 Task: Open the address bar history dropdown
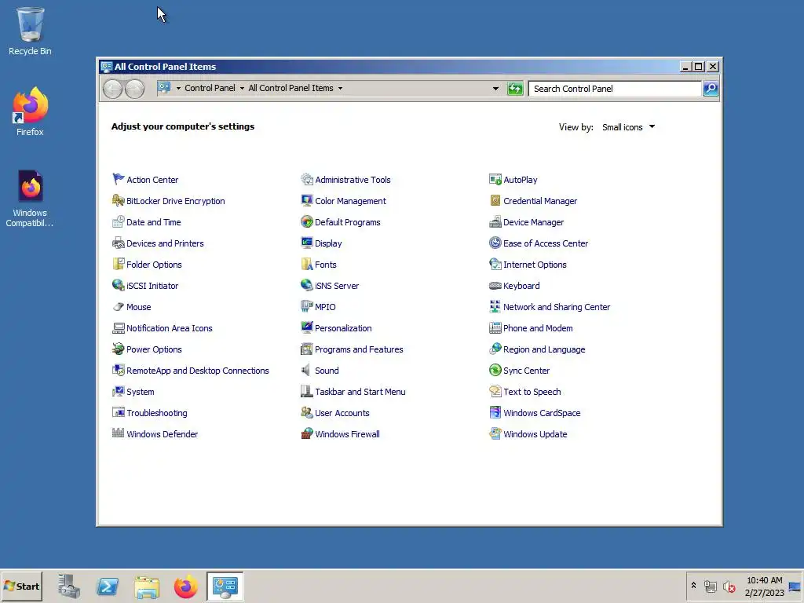click(495, 89)
